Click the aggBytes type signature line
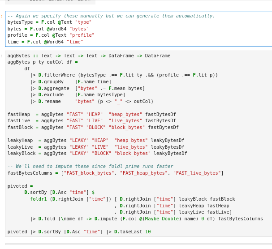Screen dimensions: 272x249 (89, 56)
